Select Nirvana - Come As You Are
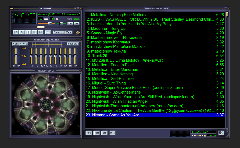The image size is (240, 148). pos(155,115)
